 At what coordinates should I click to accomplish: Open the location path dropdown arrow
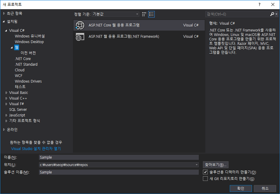196,165
